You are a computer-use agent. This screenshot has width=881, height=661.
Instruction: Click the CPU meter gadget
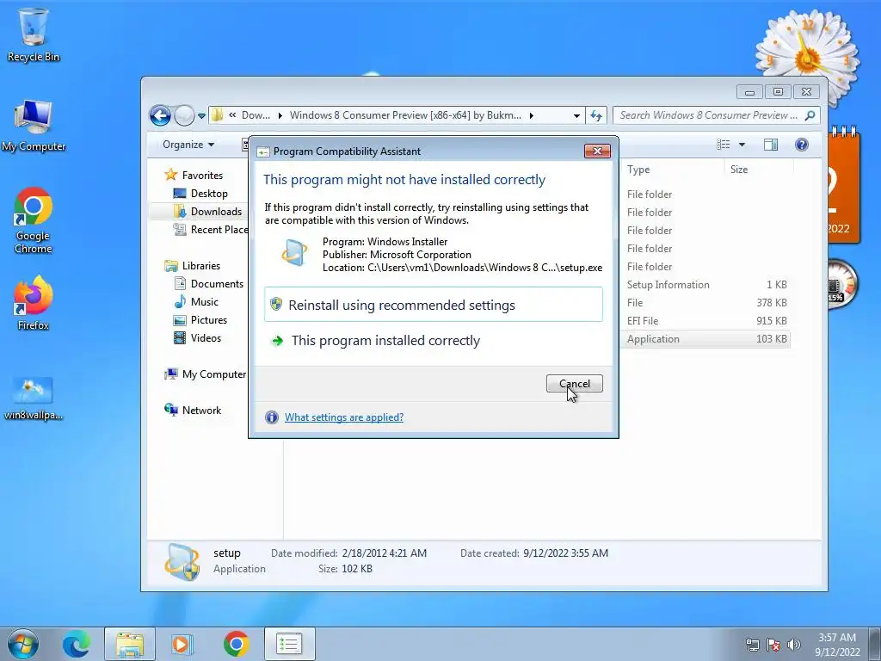pyautogui.click(x=841, y=285)
